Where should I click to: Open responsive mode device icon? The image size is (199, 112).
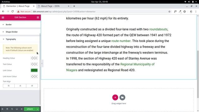coord(17,109)
